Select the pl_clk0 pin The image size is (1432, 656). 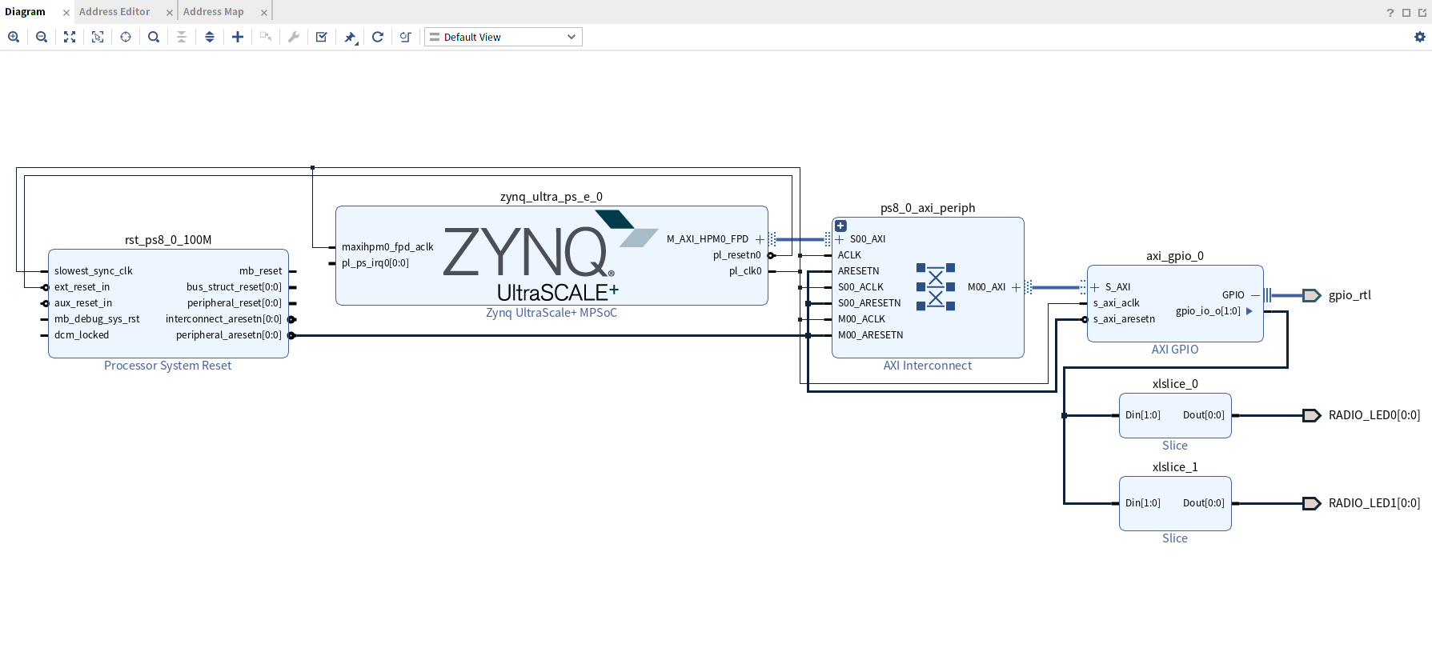[x=745, y=271]
